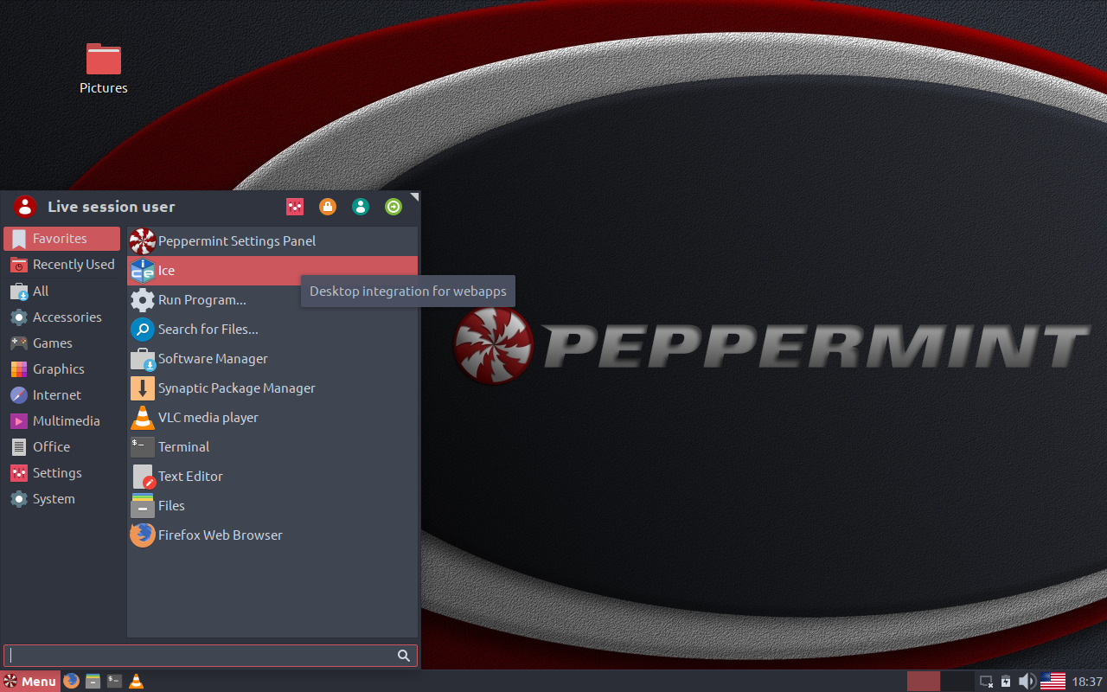
Task: Switch keyboard layout via the US flag
Action: point(1053,681)
